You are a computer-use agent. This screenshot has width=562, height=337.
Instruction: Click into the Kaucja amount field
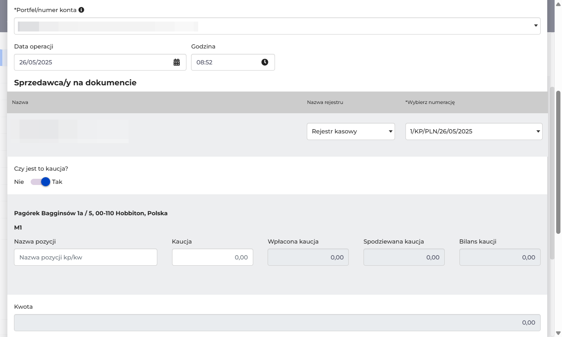click(212, 257)
